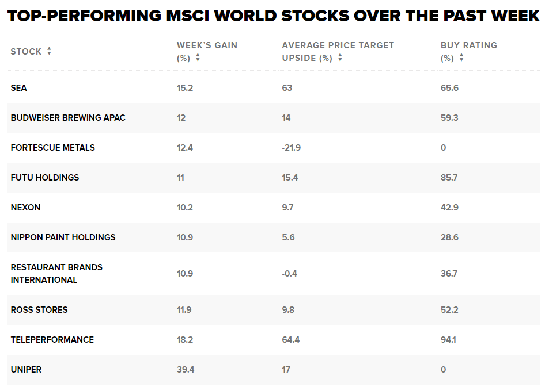Click the sort arrows beside Stock header
Image resolution: width=545 pixels, height=387 pixels.
tap(49, 52)
